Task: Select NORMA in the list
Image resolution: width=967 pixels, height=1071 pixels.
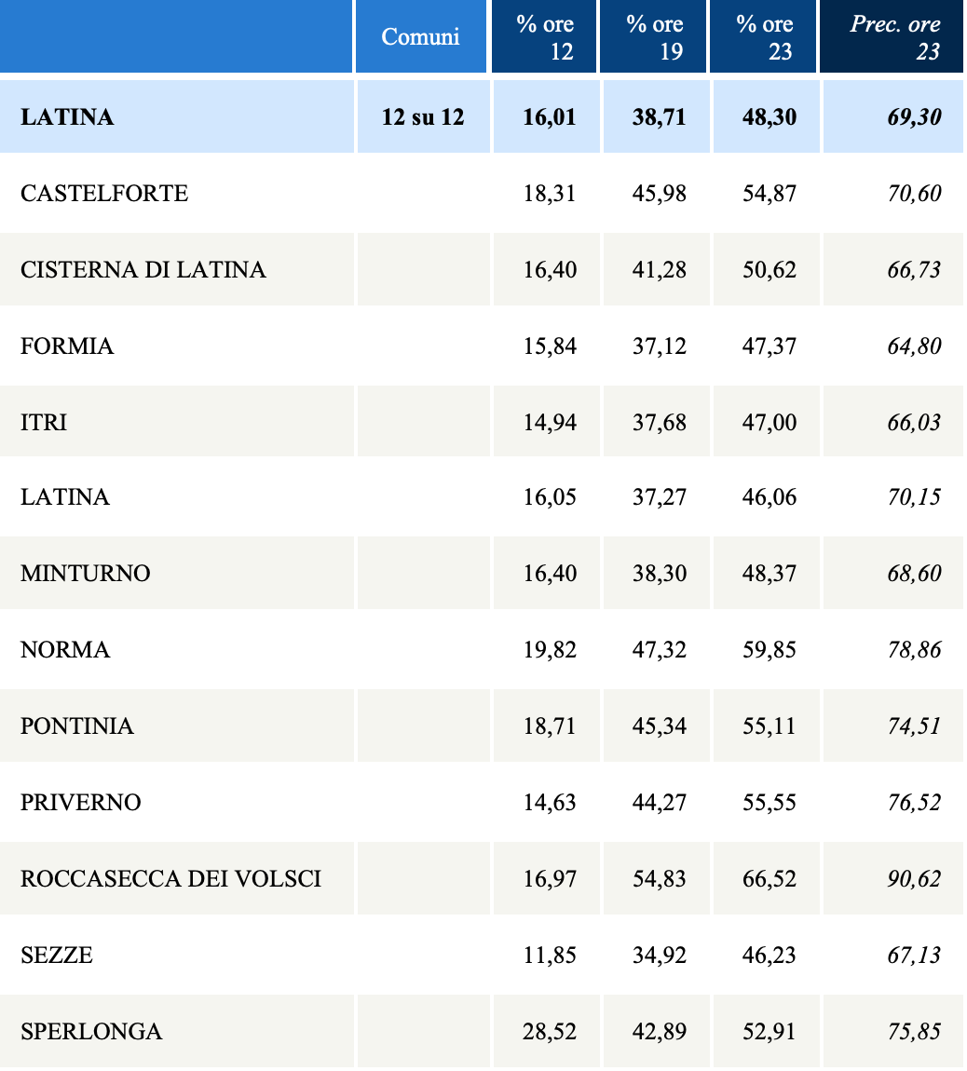Action: click(x=65, y=650)
